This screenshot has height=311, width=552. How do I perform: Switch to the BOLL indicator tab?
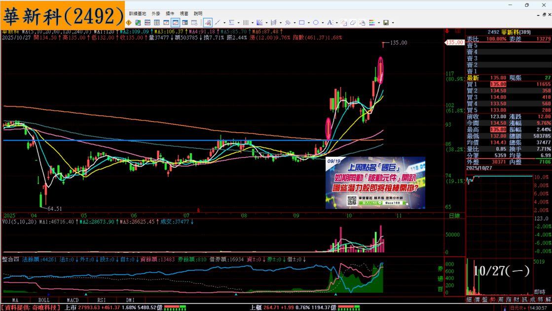coord(43,300)
